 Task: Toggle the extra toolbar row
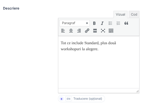[x=111, y=31]
